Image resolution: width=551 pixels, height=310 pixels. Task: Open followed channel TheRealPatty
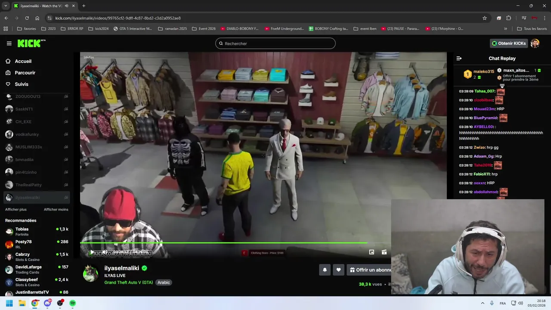click(x=36, y=185)
